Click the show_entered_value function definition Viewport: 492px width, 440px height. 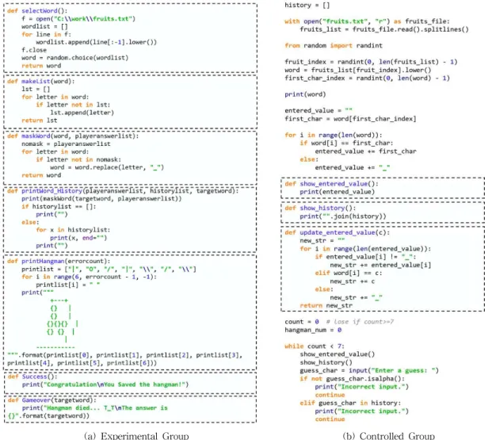pos(331,184)
